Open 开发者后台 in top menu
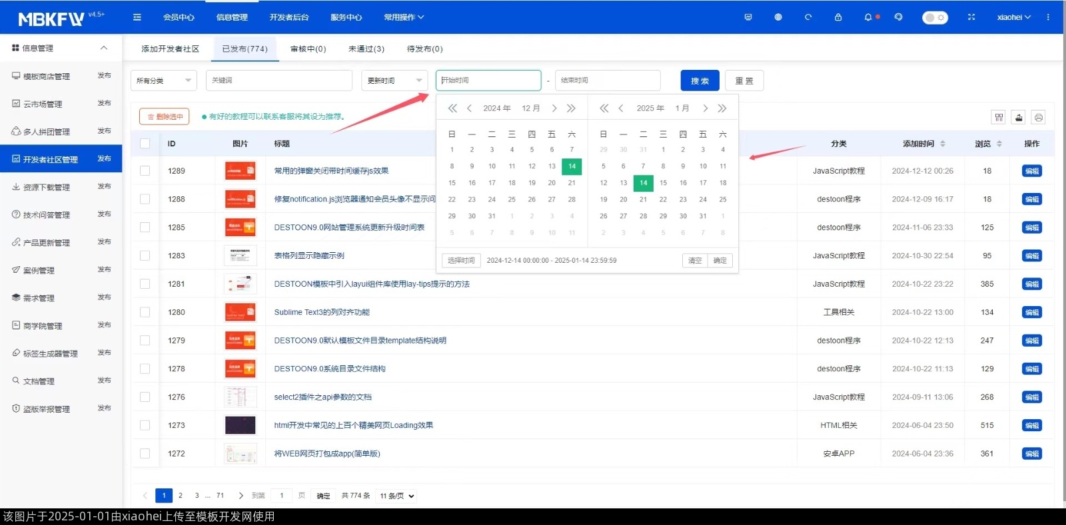The height and width of the screenshot is (525, 1066). pos(289,17)
